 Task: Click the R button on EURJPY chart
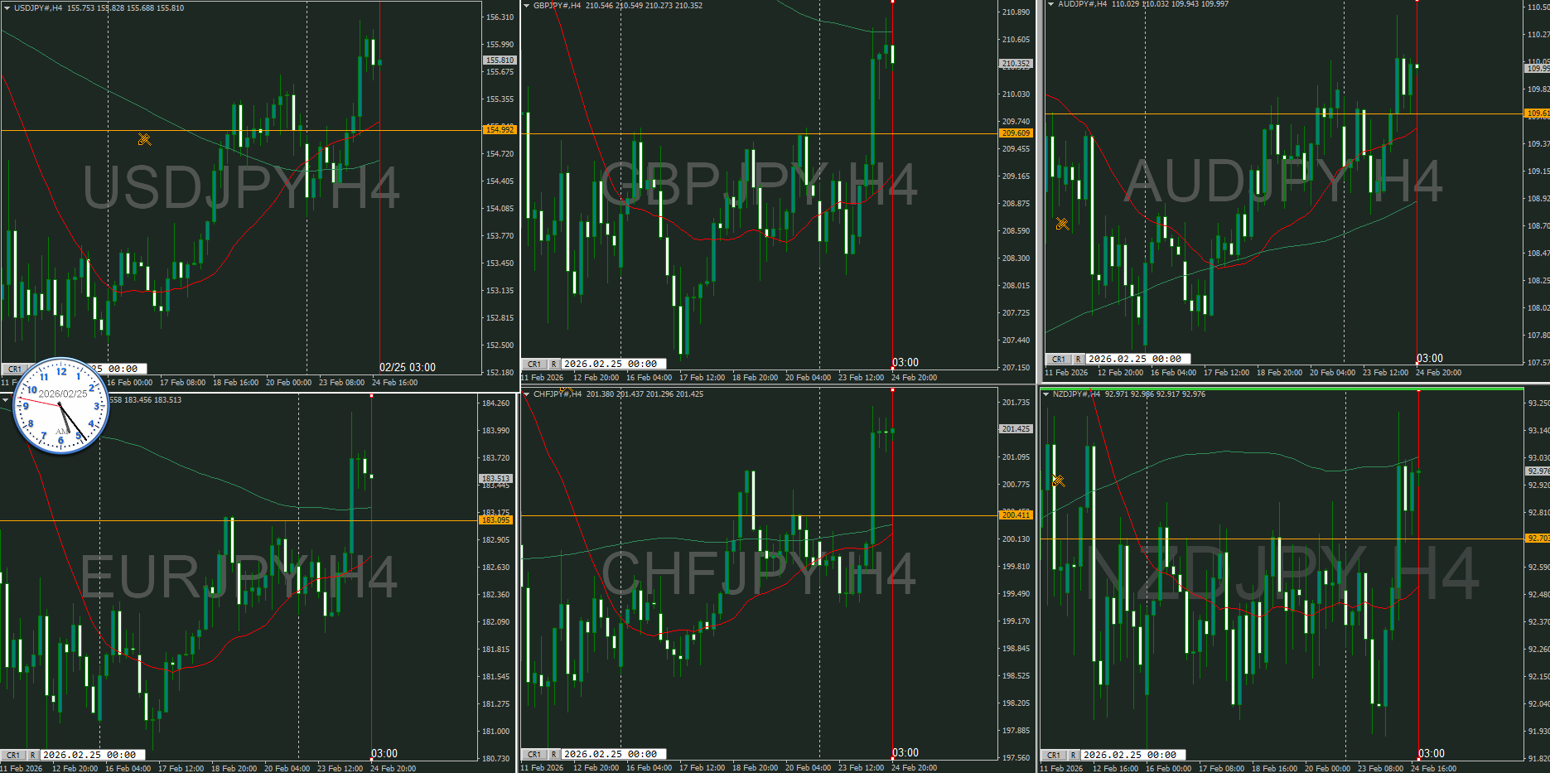[32, 755]
